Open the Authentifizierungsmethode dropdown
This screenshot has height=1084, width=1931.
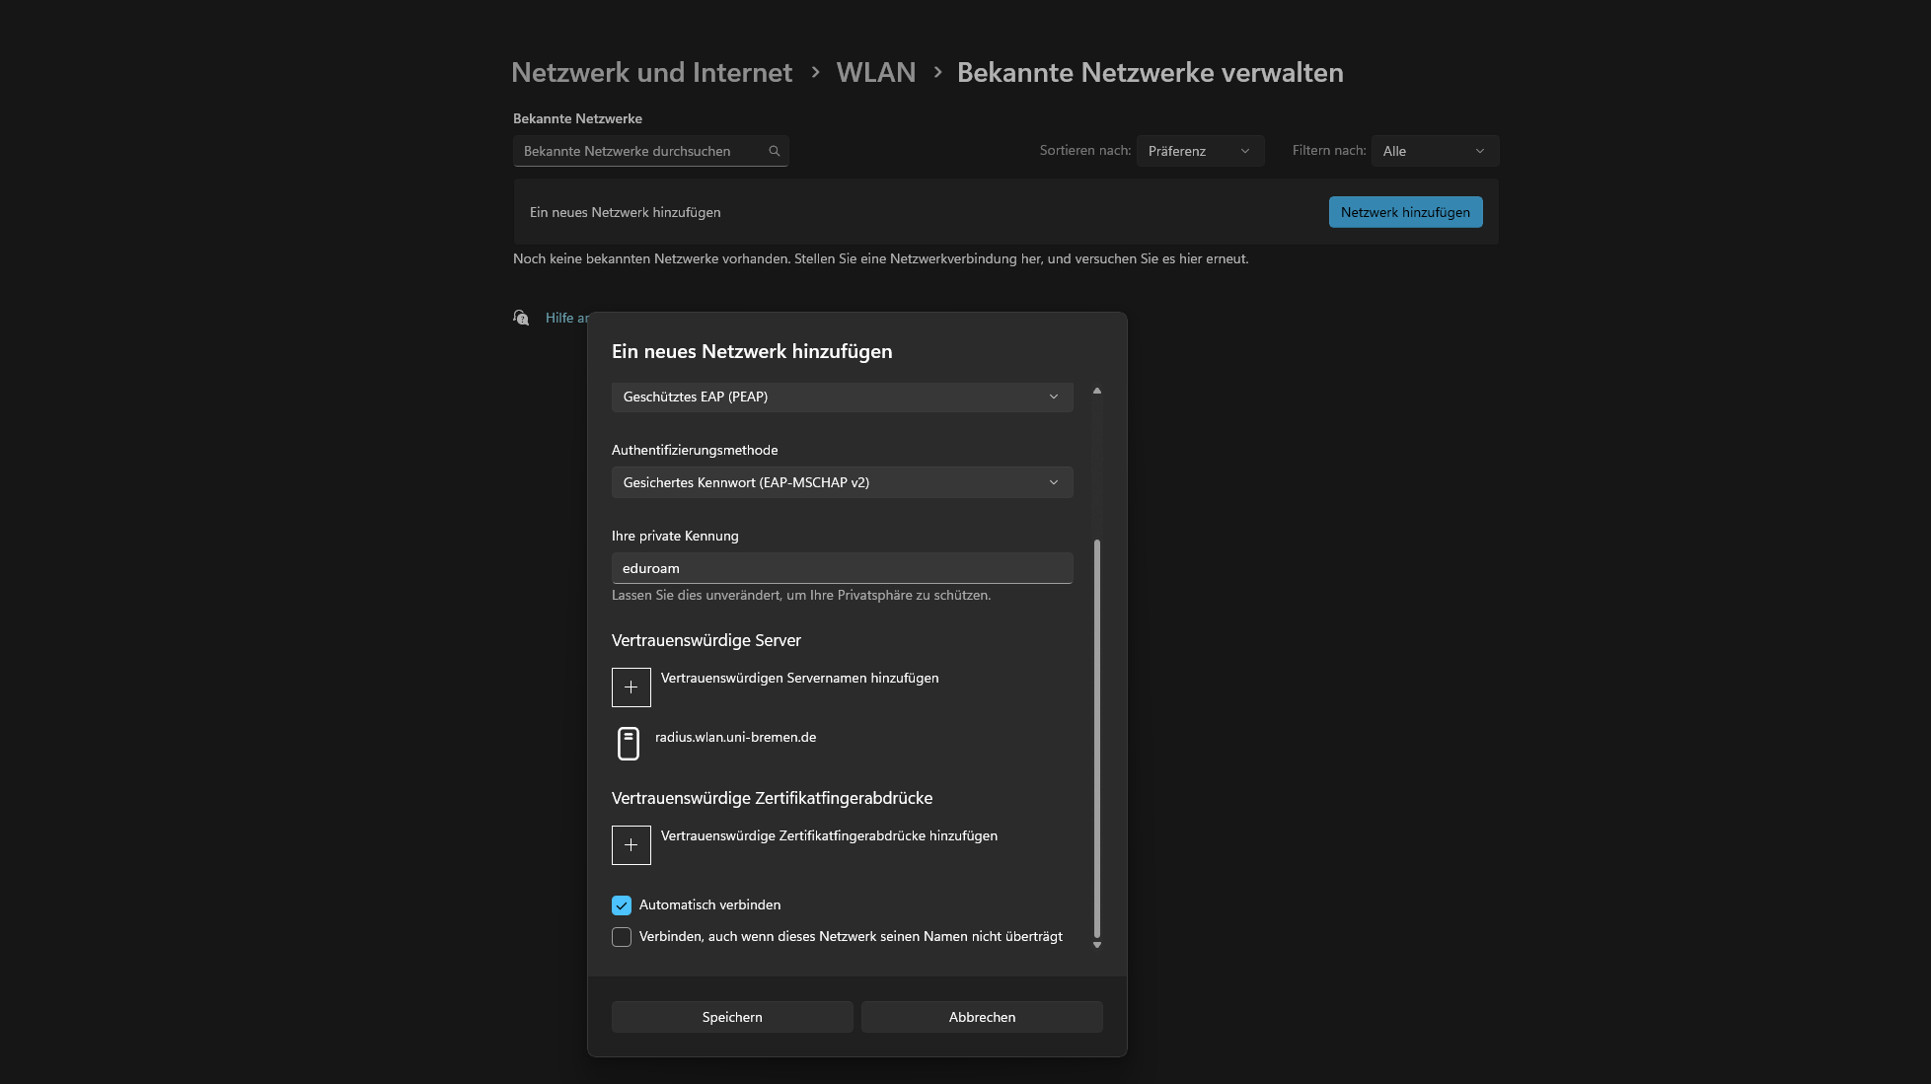[842, 482]
